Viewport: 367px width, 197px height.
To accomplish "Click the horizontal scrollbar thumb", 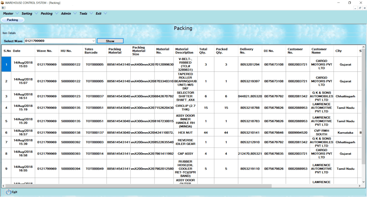I will click(138, 186).
